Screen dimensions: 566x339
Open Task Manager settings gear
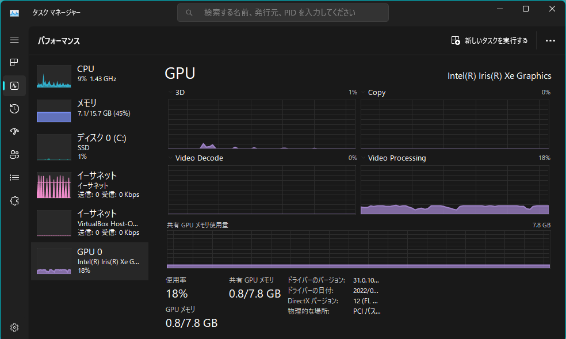pyautogui.click(x=14, y=327)
